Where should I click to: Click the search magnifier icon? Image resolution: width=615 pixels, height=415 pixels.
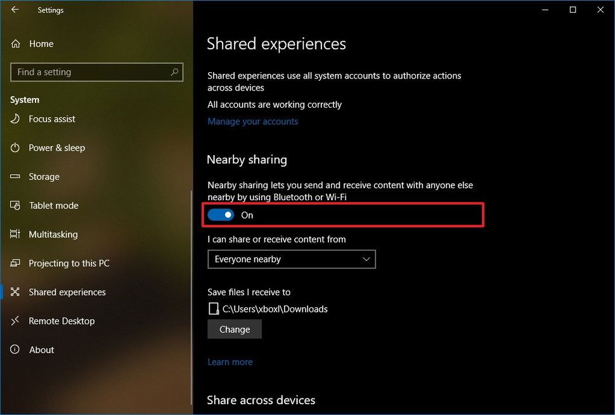[174, 72]
